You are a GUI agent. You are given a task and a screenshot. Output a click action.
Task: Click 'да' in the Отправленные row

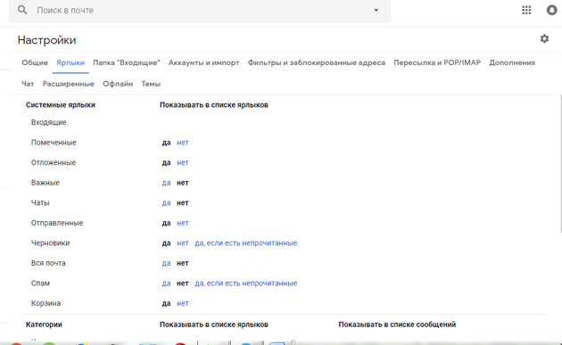[x=166, y=223]
